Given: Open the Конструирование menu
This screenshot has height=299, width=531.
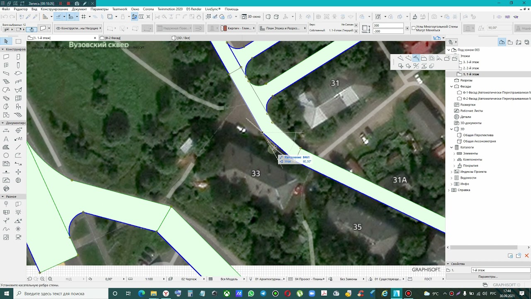Looking at the screenshot, I should pos(54,9).
